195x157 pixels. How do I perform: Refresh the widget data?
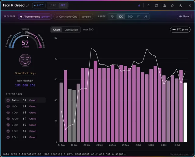[156, 5]
